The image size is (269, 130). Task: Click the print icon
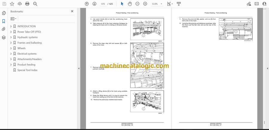pos(27,4)
